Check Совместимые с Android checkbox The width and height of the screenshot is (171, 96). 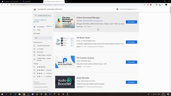pos(34,55)
